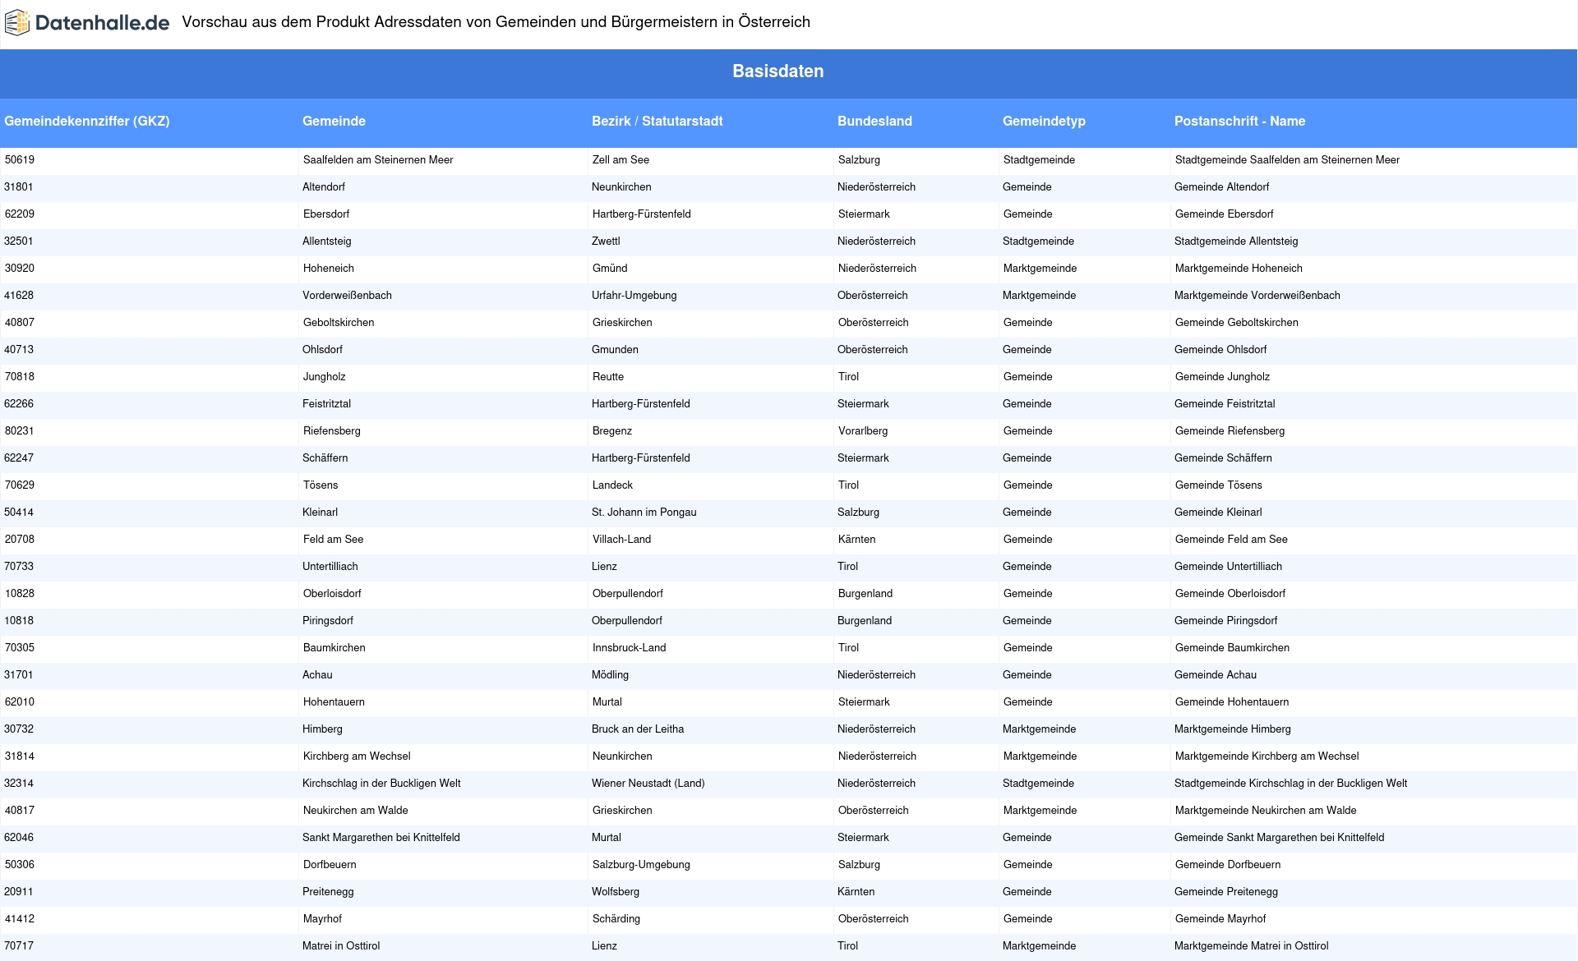Click the Wolfsberg district cell
Image resolution: width=1578 pixels, height=961 pixels.
[710, 892]
